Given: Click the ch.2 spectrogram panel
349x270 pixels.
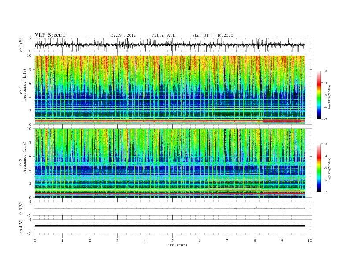Looking at the screenshot, I should coord(170,163).
